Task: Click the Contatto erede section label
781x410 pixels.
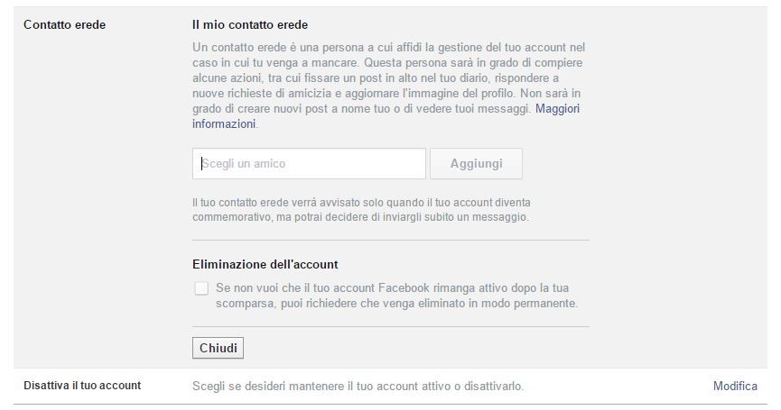Action: click(x=64, y=25)
